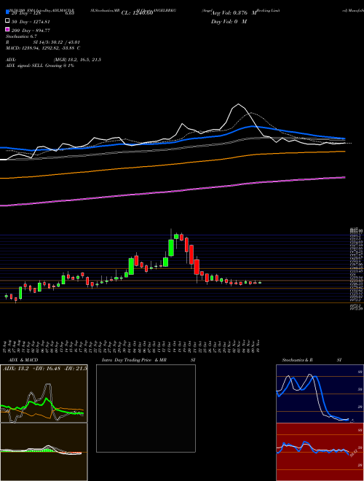Image resolution: width=364 pixels, height=481 pixels.
Task: Click the 'ADX & MACD' panel title
Action: click(x=23, y=360)
